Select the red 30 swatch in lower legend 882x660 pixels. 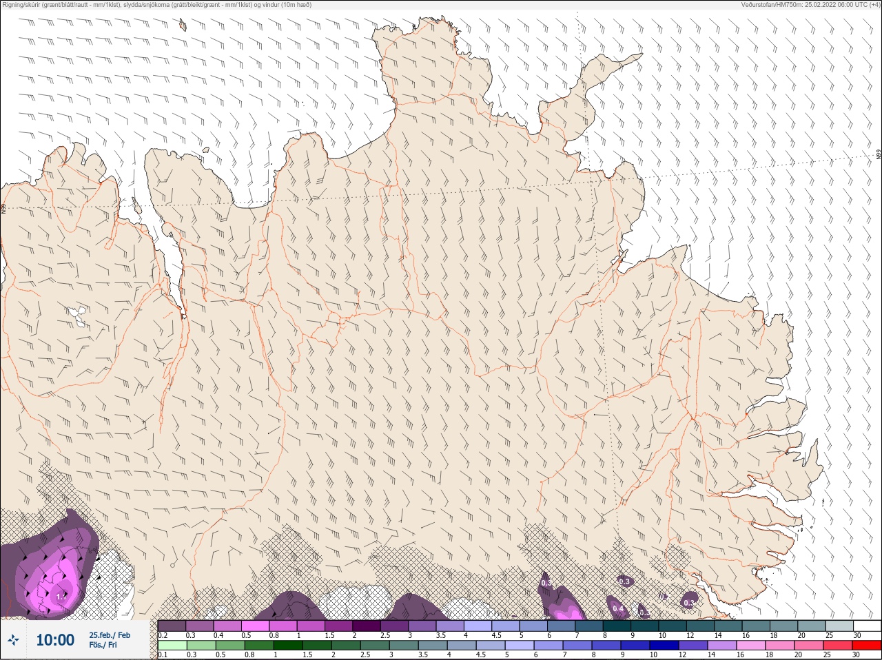pos(867,646)
